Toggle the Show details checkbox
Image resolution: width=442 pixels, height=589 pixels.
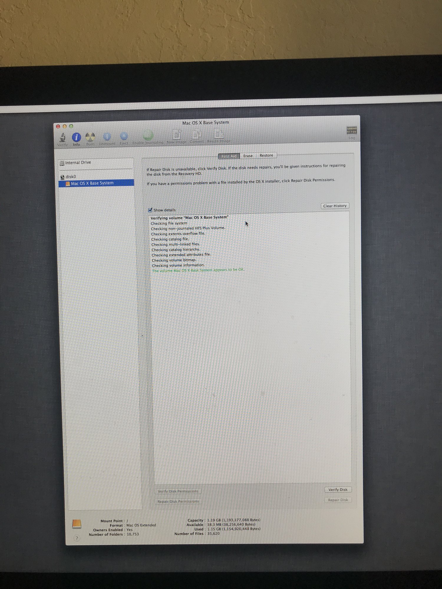(150, 210)
